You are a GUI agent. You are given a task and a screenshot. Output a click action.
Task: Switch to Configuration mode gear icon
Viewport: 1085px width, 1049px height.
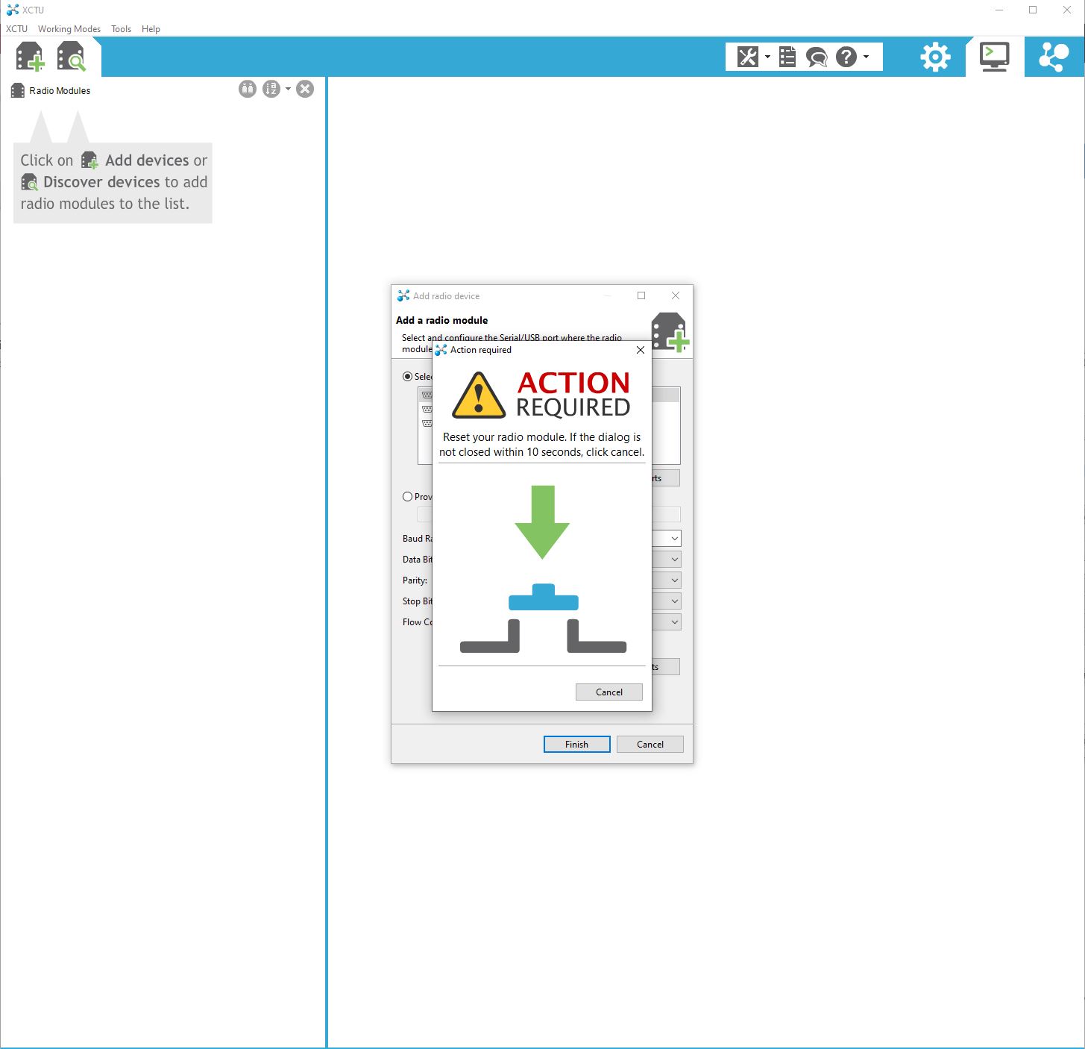(x=935, y=57)
